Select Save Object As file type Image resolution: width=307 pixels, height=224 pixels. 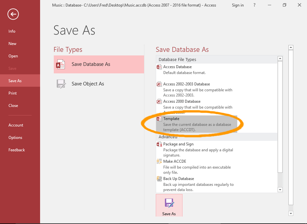99,84
